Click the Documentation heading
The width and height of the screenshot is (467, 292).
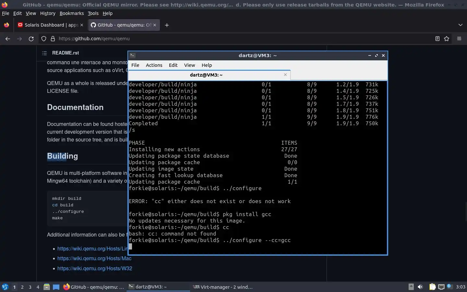(x=75, y=107)
